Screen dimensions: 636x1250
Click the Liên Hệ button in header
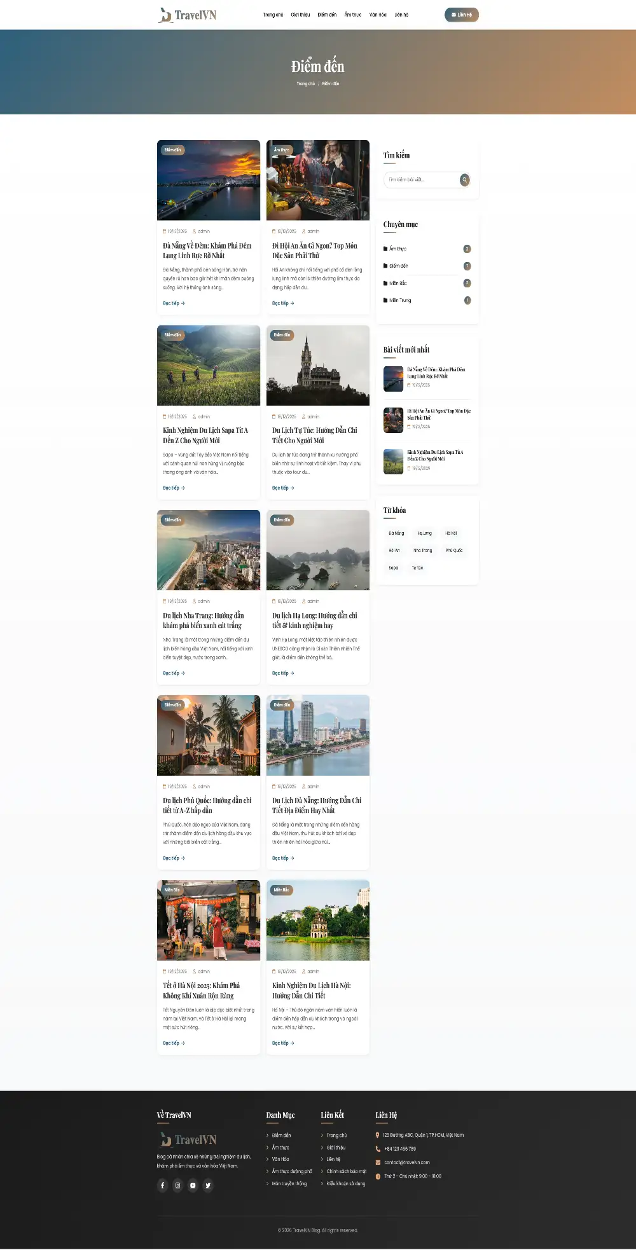[x=461, y=15]
